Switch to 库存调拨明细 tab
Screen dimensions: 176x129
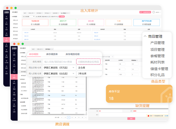click(x=72, y=54)
